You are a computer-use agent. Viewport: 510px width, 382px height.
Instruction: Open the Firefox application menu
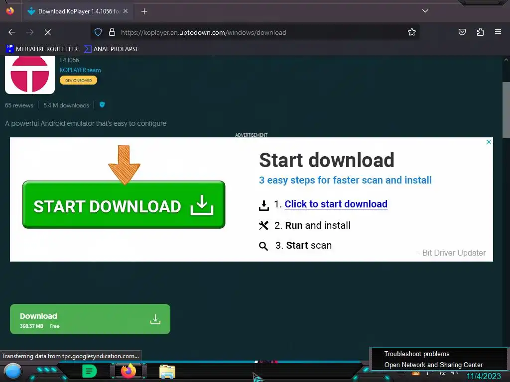[498, 32]
